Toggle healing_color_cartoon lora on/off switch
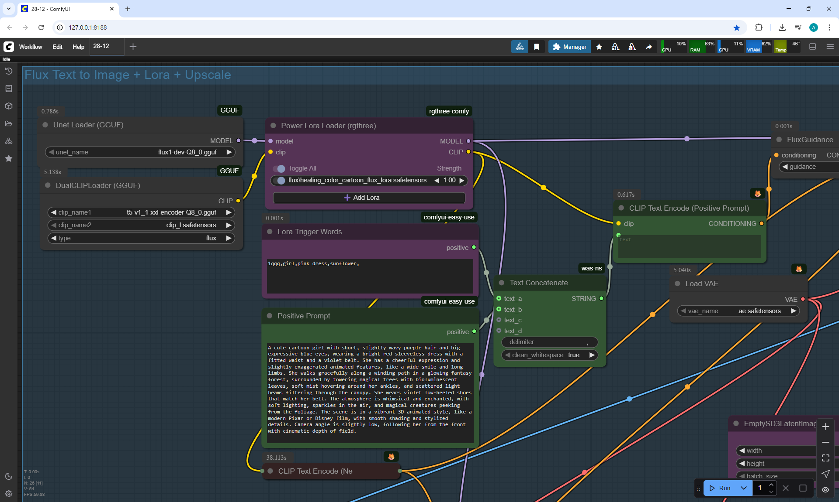 pos(280,181)
